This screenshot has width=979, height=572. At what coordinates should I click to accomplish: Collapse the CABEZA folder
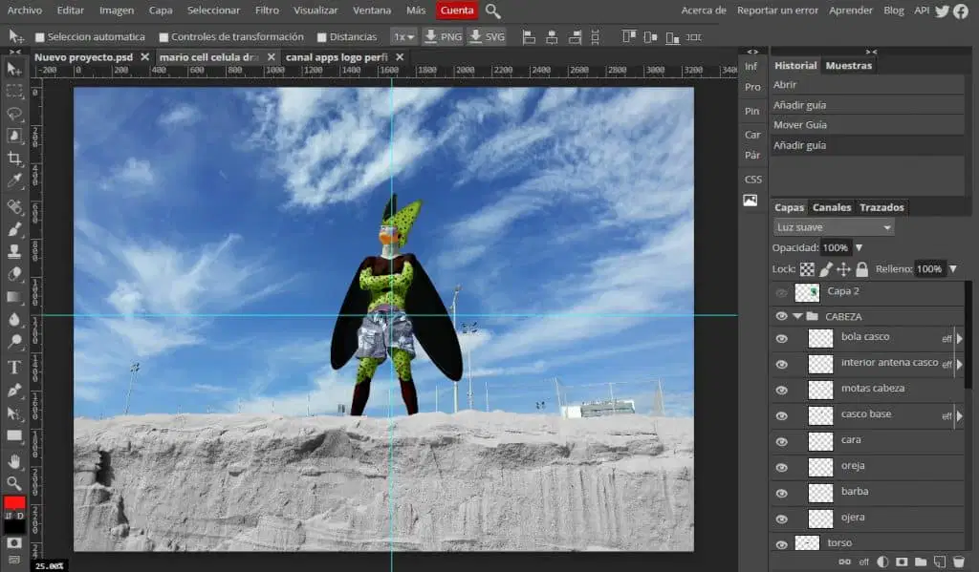(x=797, y=316)
